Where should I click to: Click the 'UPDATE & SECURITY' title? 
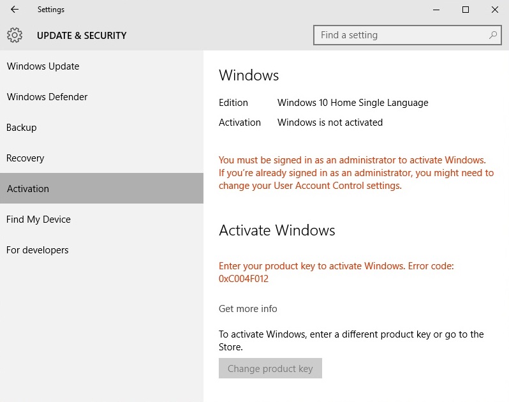click(x=82, y=35)
